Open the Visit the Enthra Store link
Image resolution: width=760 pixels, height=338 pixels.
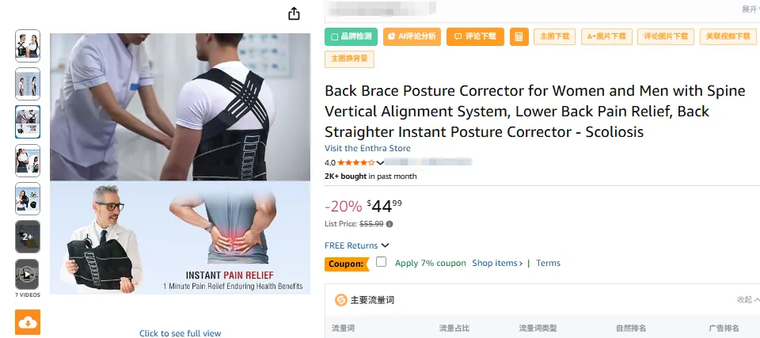coord(367,148)
